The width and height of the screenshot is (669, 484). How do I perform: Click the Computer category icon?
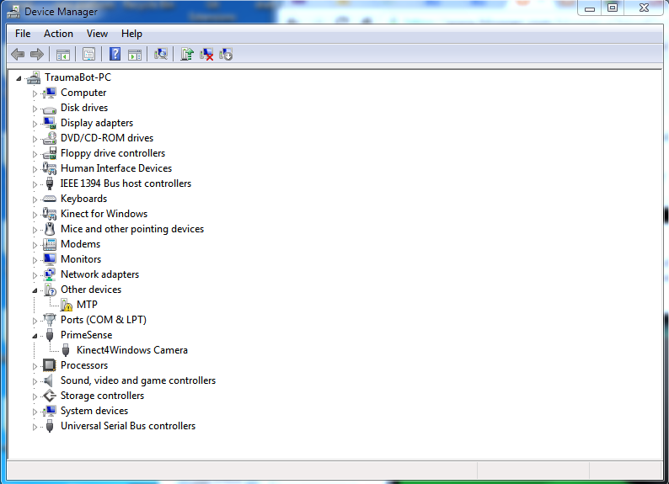pyautogui.click(x=50, y=93)
